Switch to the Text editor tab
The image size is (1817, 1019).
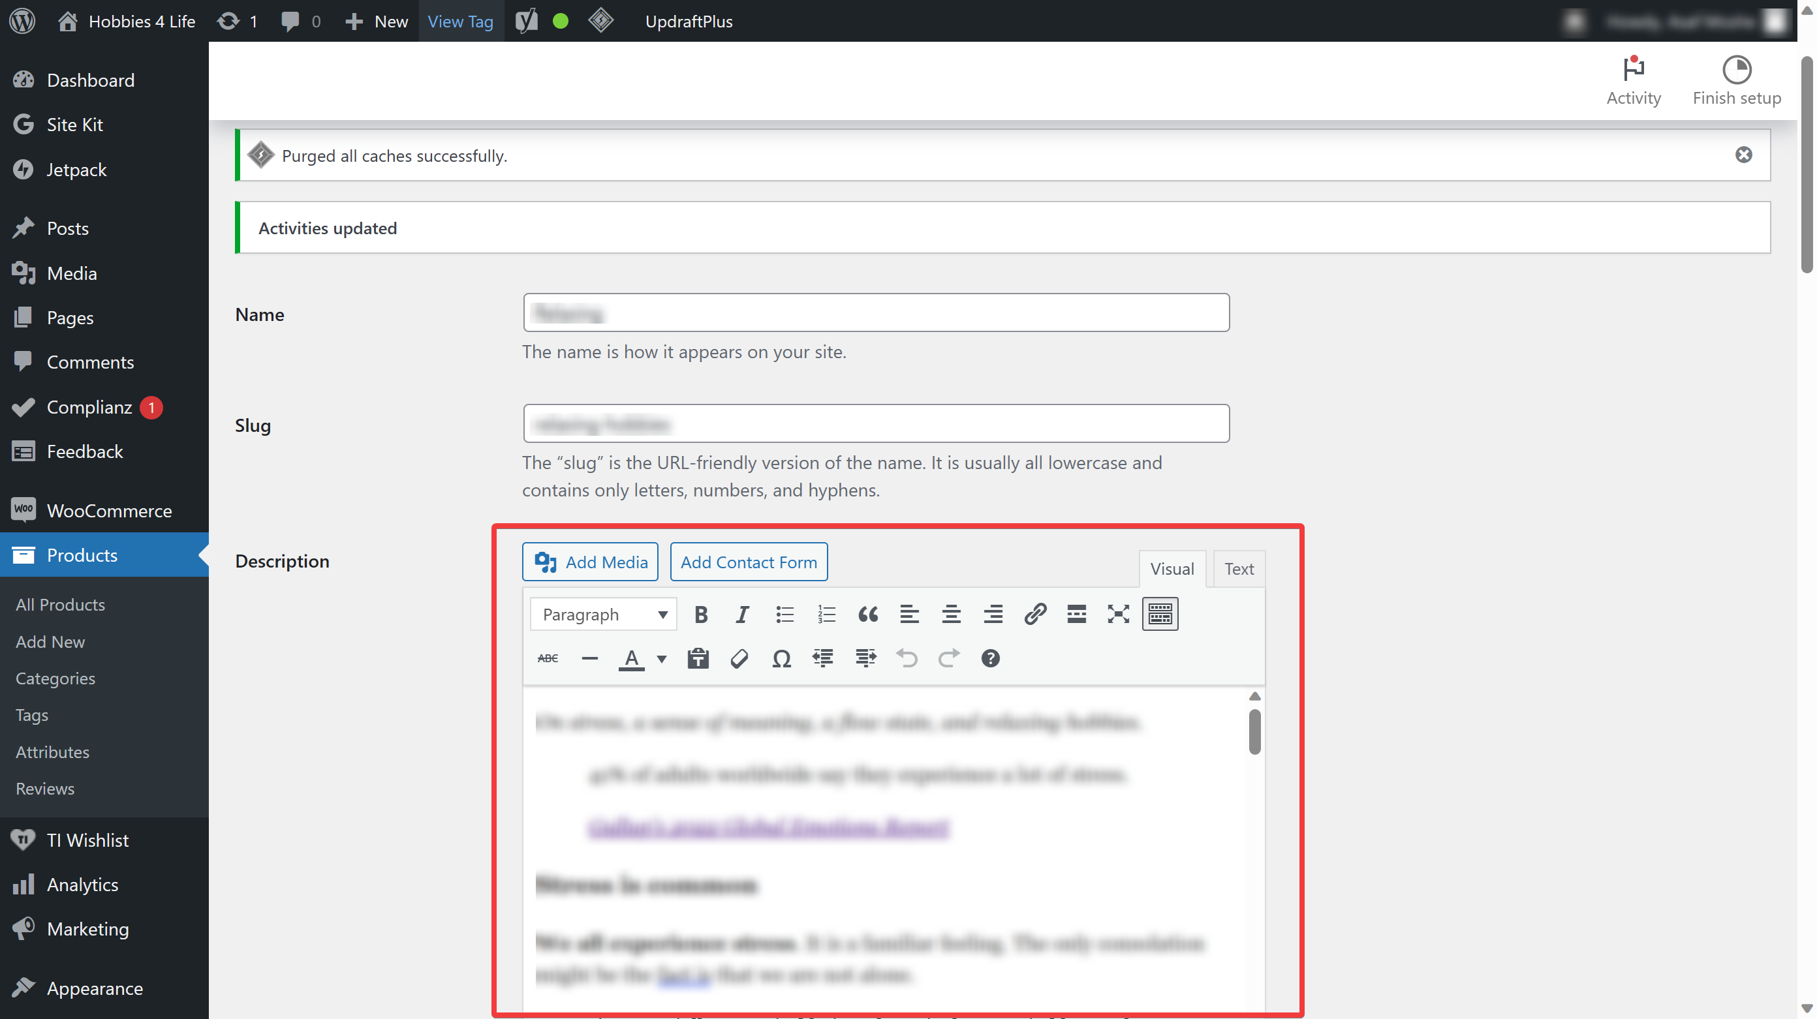tap(1239, 568)
